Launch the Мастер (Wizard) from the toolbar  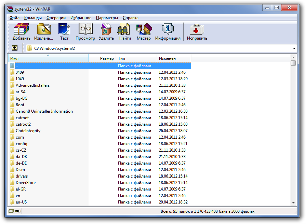tap(144, 29)
